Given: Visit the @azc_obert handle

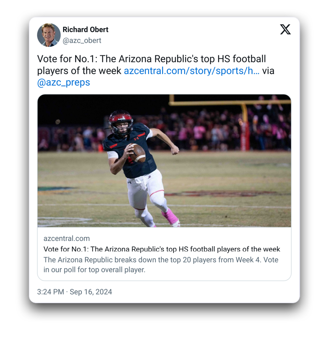Looking at the screenshot, I should click(x=82, y=41).
